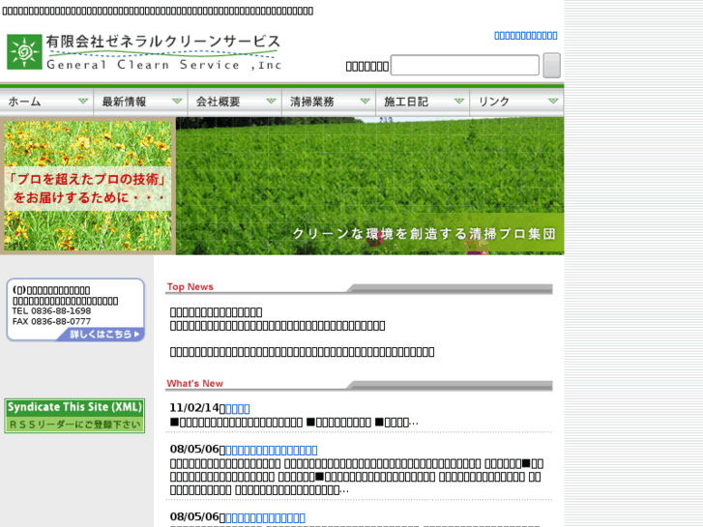Image resolution: width=703 pixels, height=527 pixels.
Task: Click the Top News heading
Action: (190, 286)
